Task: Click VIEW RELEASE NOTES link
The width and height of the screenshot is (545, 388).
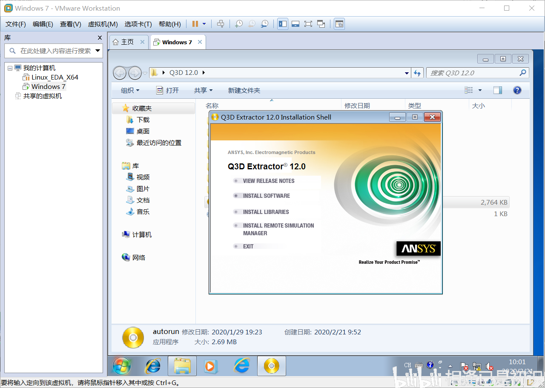Action: tap(268, 181)
